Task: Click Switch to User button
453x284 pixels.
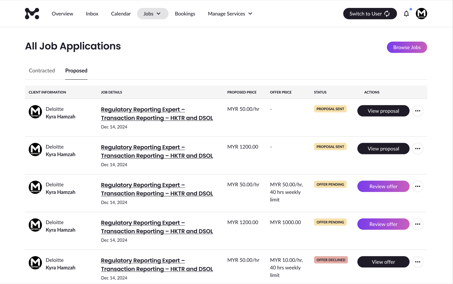Action: [370, 14]
